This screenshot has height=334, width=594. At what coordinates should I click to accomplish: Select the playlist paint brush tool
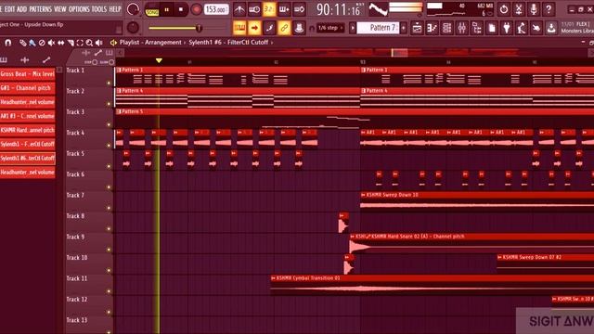coord(32,43)
